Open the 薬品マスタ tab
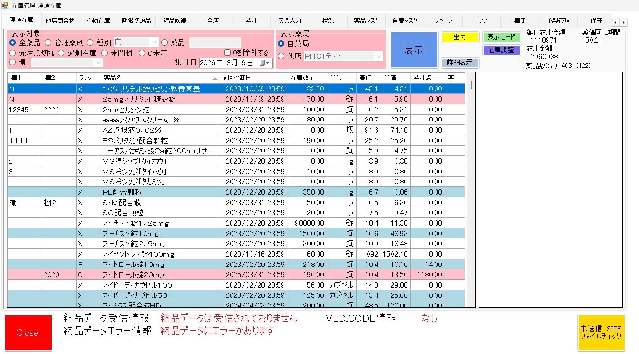This screenshot has height=354, width=639. coord(366,21)
